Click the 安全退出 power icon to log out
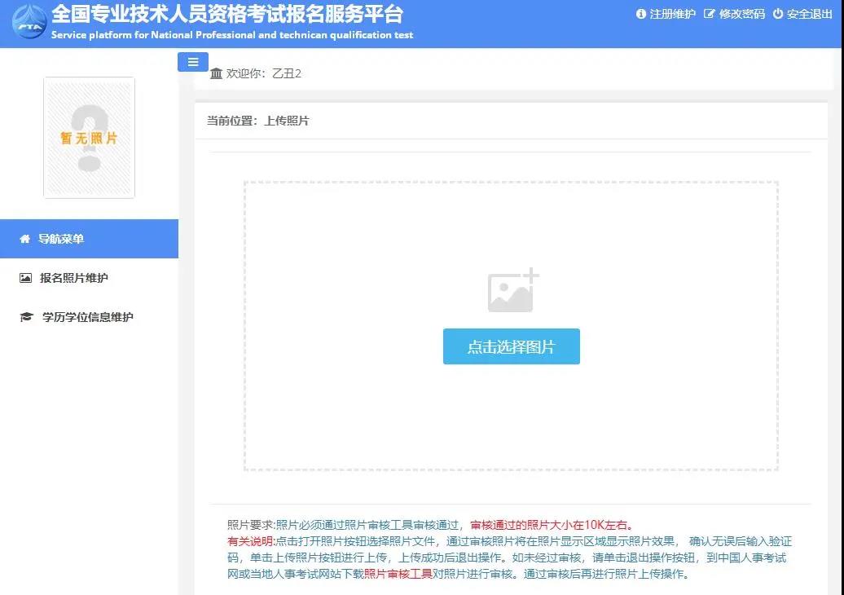 tap(777, 14)
